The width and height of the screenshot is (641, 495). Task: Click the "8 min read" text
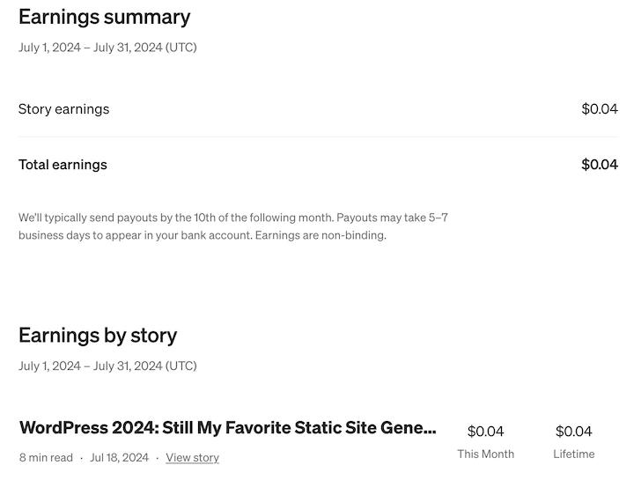click(x=46, y=457)
